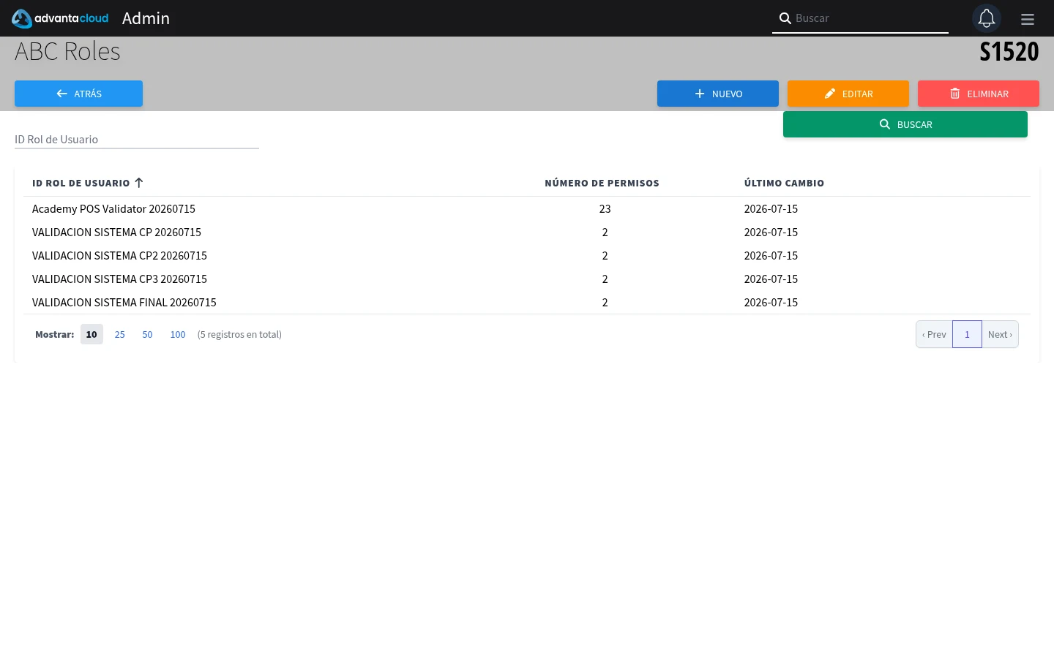Show 100 records per page
1054x658 pixels.
[178, 334]
